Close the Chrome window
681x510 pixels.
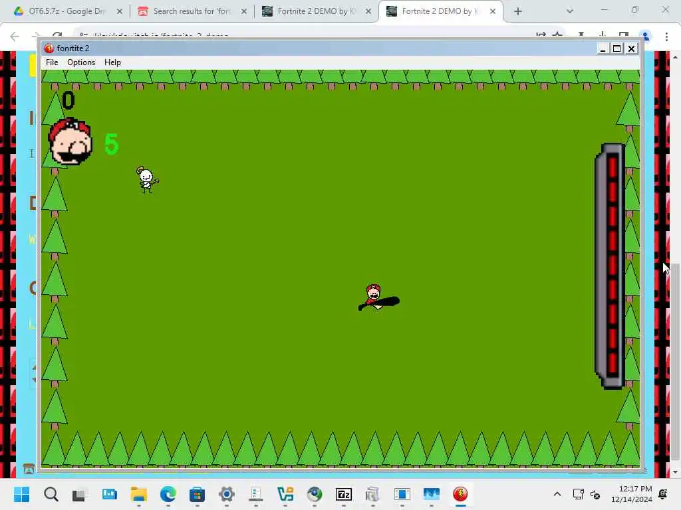[x=665, y=9]
